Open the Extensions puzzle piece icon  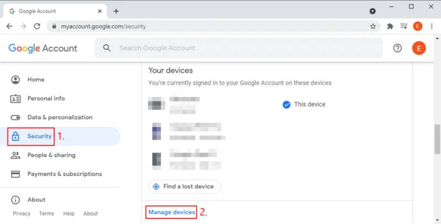click(x=390, y=26)
